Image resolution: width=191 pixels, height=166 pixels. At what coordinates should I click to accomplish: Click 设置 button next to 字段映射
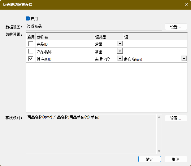pyautogui.click(x=176, y=118)
